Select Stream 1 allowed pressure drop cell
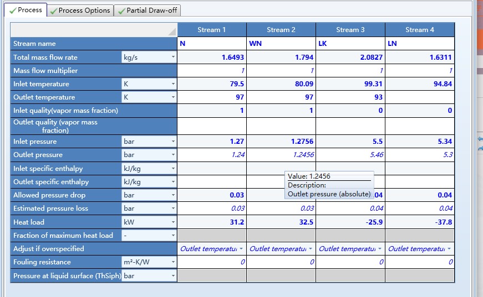483x297 pixels. tap(211, 195)
